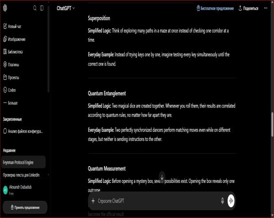Click the scroll-to-bottom arrow button
Viewport: 274px width, 218px height.
click(162, 177)
